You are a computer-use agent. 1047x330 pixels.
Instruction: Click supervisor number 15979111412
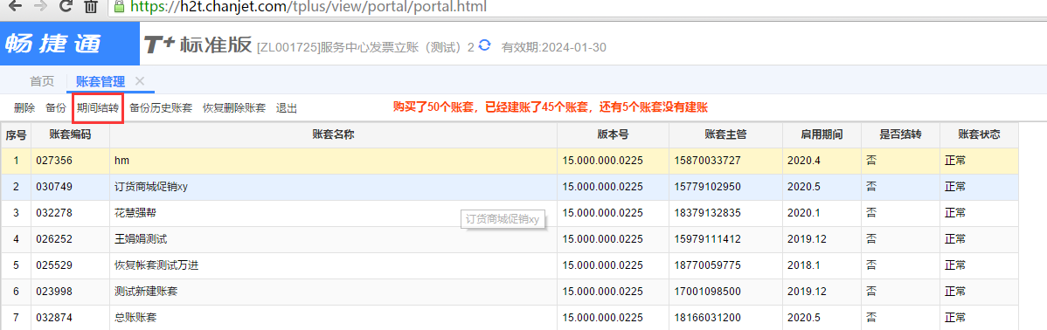click(x=708, y=239)
